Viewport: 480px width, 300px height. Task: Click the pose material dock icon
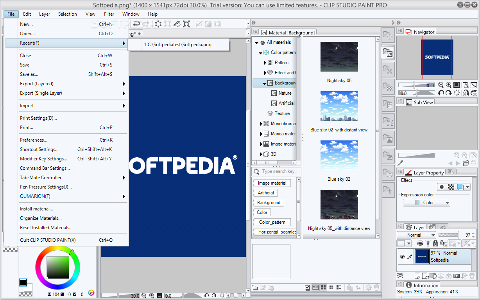tap(388, 190)
